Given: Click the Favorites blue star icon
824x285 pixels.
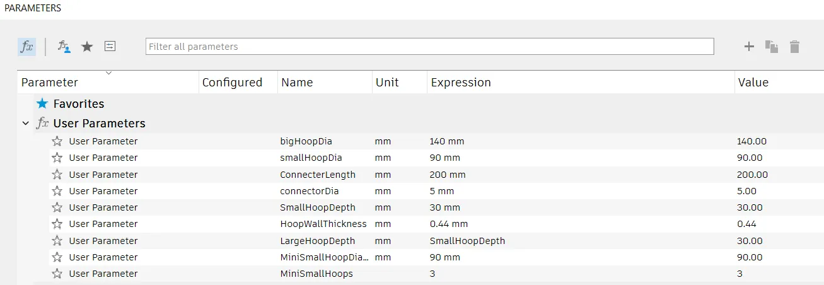Looking at the screenshot, I should point(42,103).
